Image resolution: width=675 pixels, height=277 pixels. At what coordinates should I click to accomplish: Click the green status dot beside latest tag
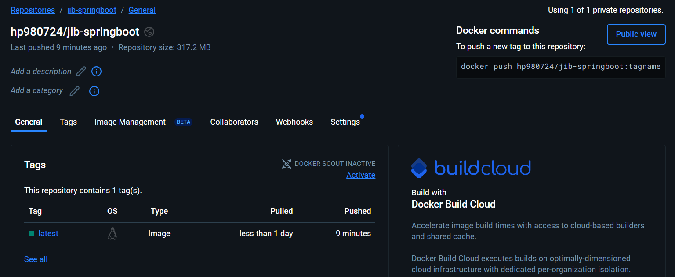31,234
